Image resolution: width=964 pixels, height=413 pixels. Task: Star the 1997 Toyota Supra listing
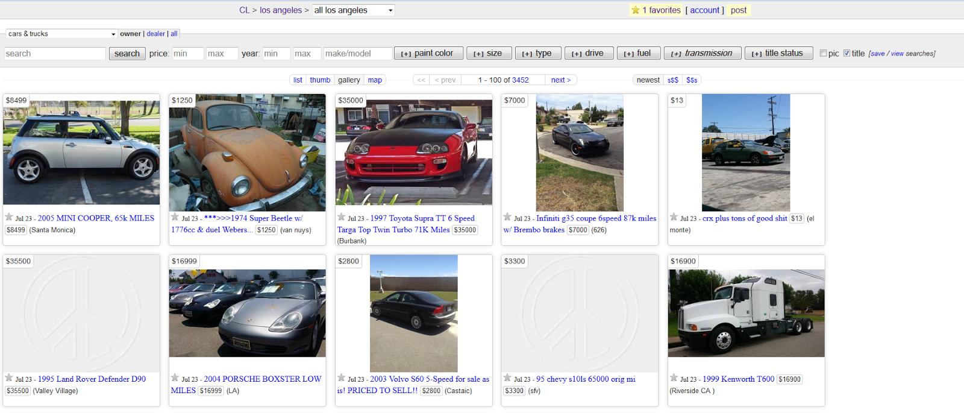click(x=341, y=217)
